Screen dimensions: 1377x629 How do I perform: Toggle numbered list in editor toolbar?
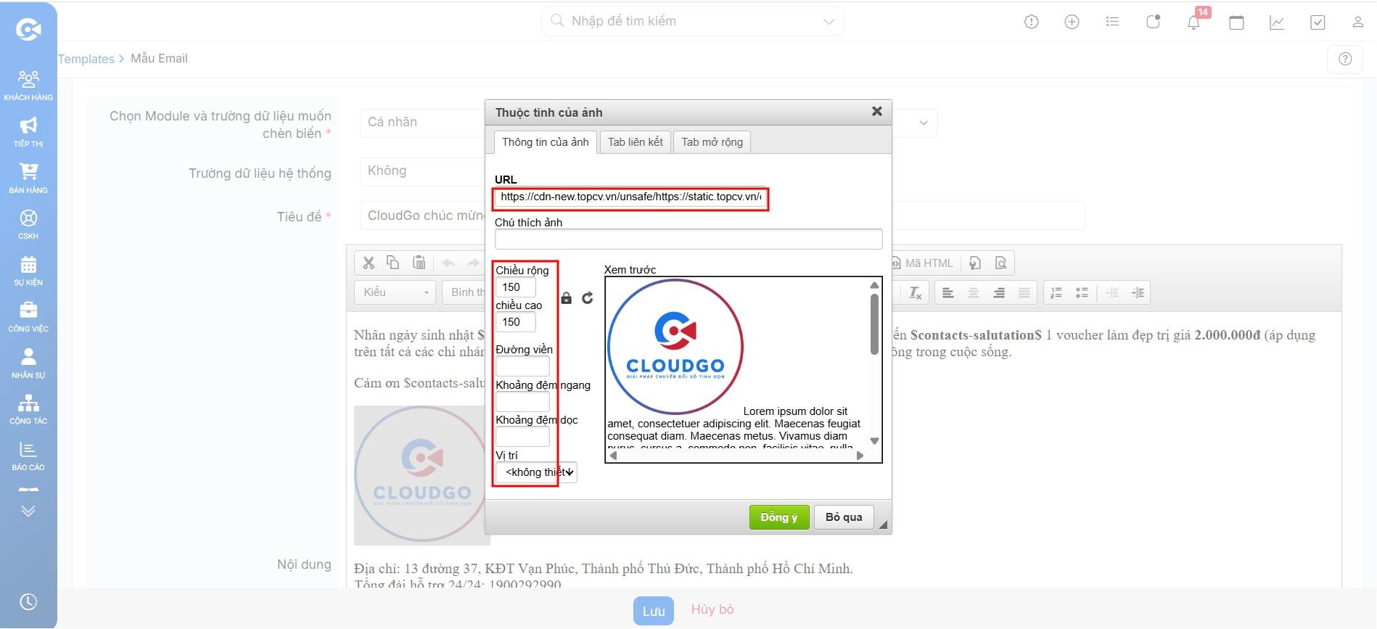[x=1056, y=293]
